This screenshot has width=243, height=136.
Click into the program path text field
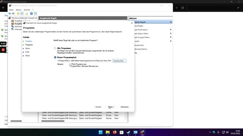(x=84, y=61)
